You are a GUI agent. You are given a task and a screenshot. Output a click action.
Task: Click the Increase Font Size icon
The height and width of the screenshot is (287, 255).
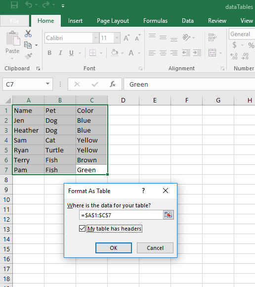[127, 38]
